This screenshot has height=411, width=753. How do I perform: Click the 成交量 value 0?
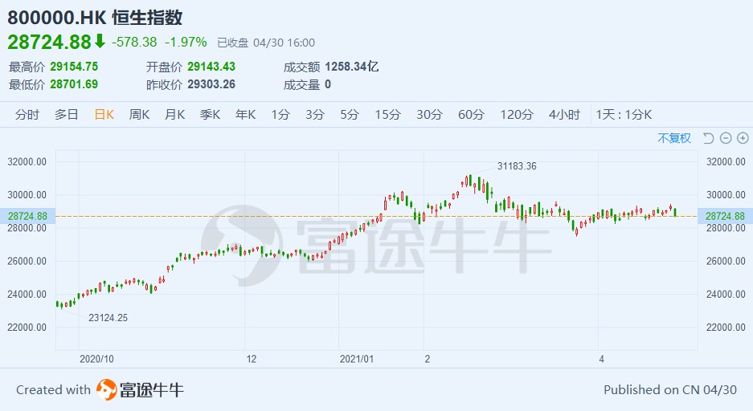(328, 84)
